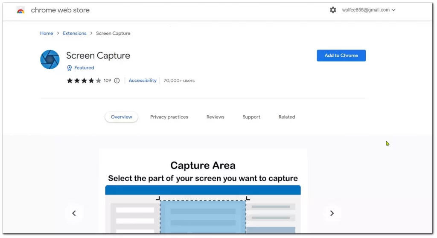Switch to the Privacy practices tab

point(169,117)
